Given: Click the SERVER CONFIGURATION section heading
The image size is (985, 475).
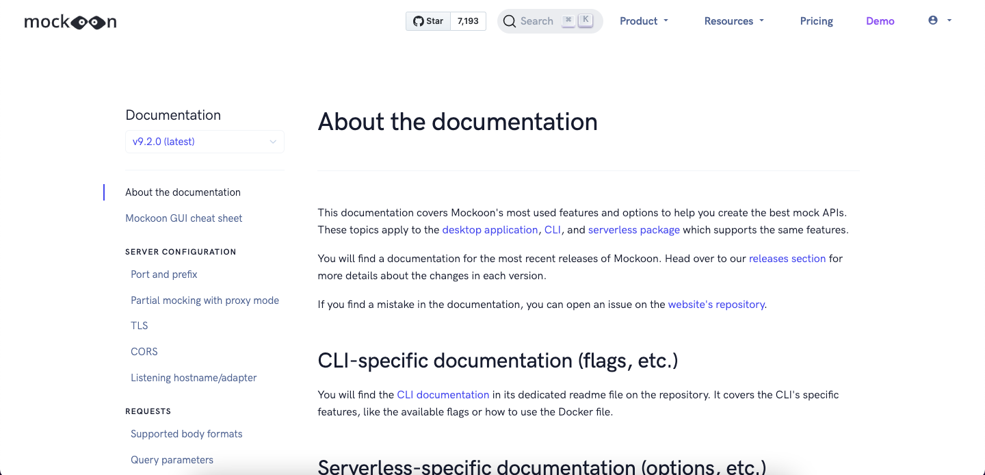Looking at the screenshot, I should click(181, 252).
